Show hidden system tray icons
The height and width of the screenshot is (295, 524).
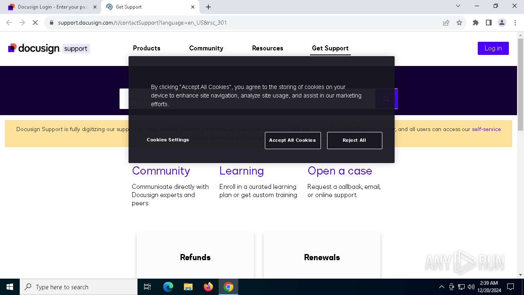pos(441,287)
